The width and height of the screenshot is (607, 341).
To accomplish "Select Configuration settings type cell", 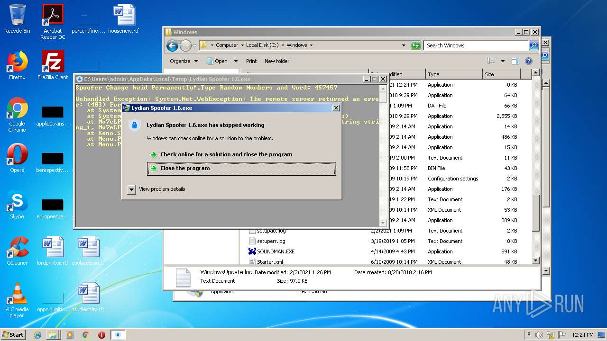I will click(x=453, y=179).
